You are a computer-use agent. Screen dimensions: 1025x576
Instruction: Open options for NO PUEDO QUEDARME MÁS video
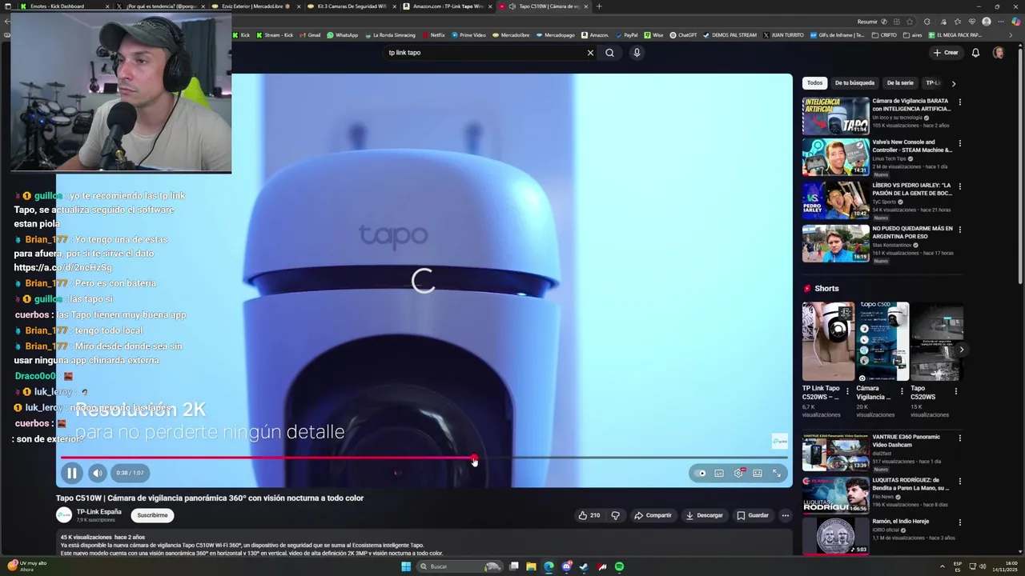click(959, 230)
